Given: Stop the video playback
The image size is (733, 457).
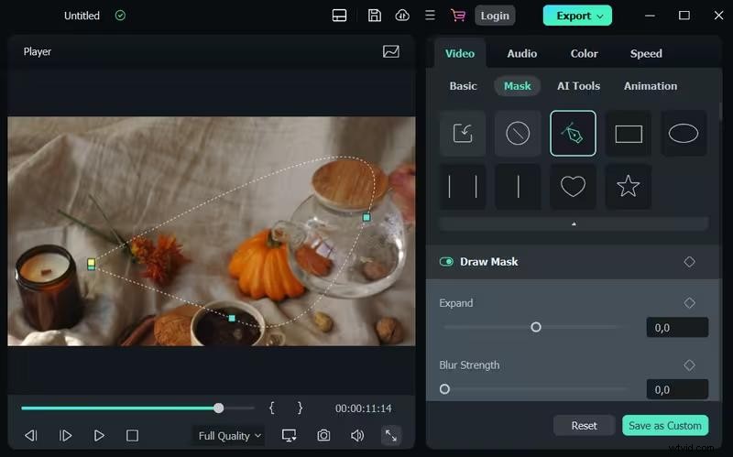Looking at the screenshot, I should point(132,436).
